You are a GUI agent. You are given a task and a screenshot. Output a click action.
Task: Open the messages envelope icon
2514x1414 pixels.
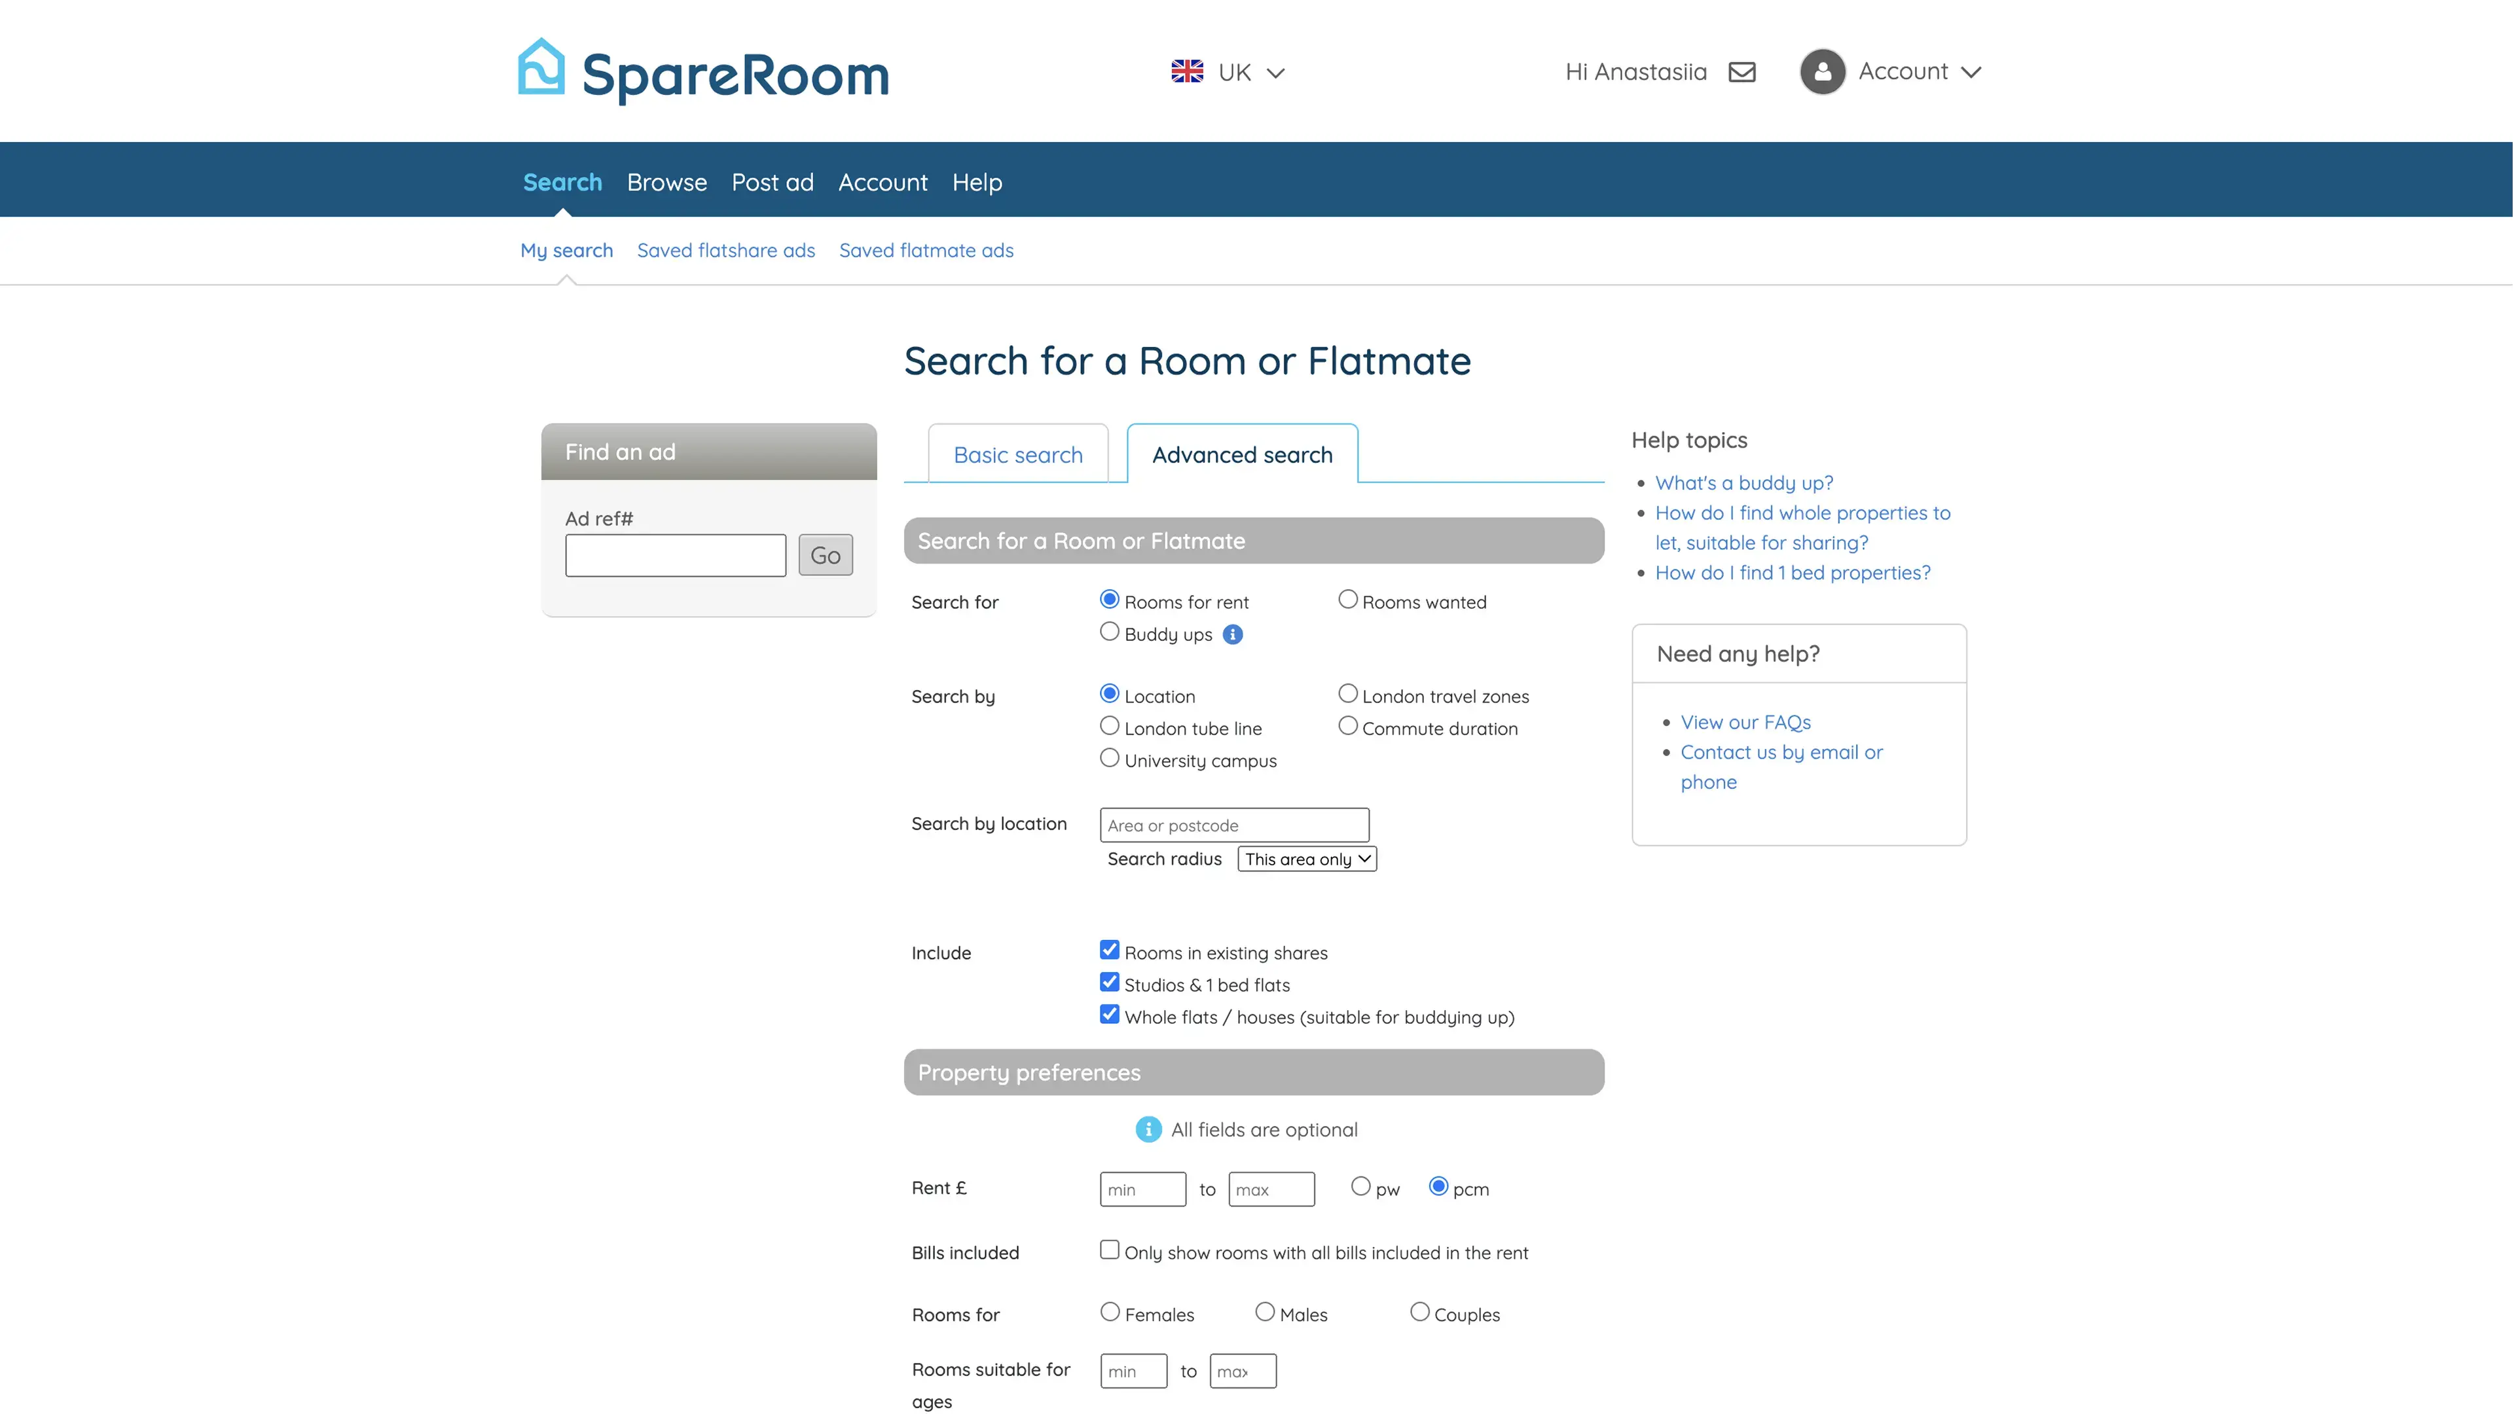point(1742,72)
